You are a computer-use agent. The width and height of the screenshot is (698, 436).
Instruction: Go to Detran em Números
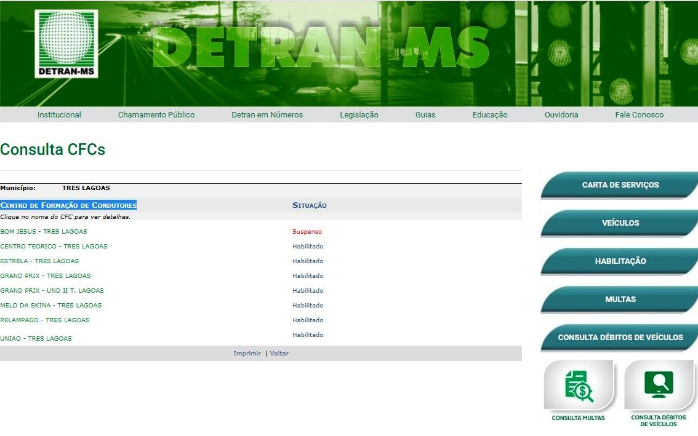267,115
